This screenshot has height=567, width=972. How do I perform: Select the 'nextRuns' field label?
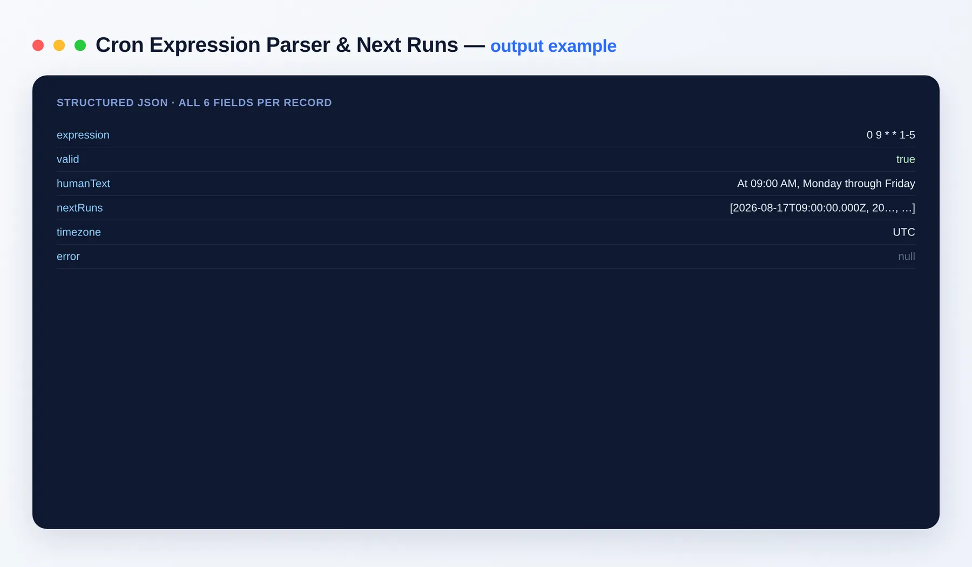click(x=79, y=208)
